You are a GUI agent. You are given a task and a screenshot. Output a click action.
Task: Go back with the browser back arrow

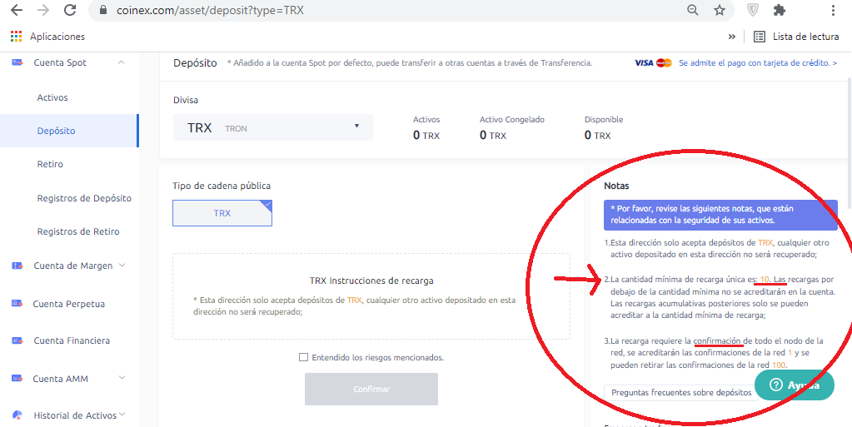pyautogui.click(x=17, y=10)
